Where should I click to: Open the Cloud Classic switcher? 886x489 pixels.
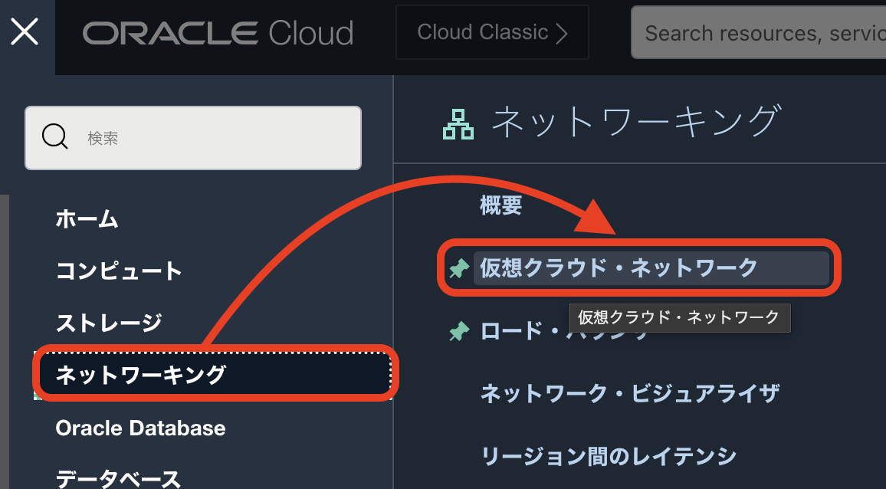click(491, 32)
